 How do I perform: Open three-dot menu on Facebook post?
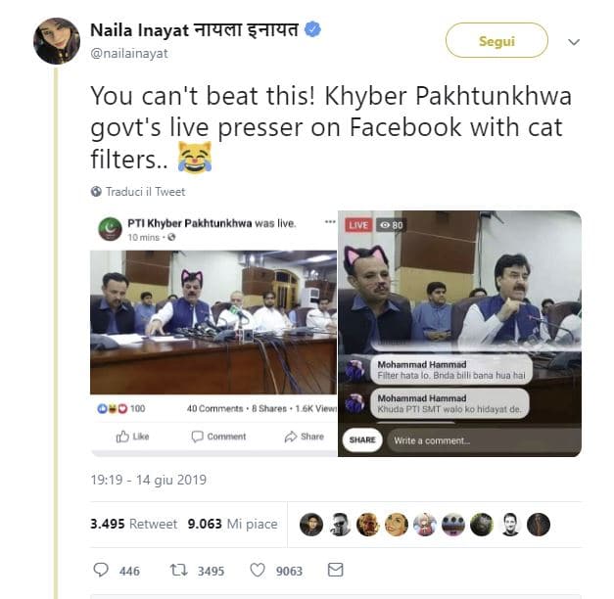pos(330,222)
